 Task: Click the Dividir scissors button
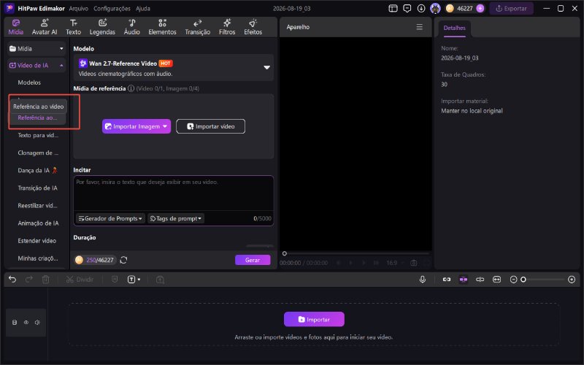click(x=80, y=280)
